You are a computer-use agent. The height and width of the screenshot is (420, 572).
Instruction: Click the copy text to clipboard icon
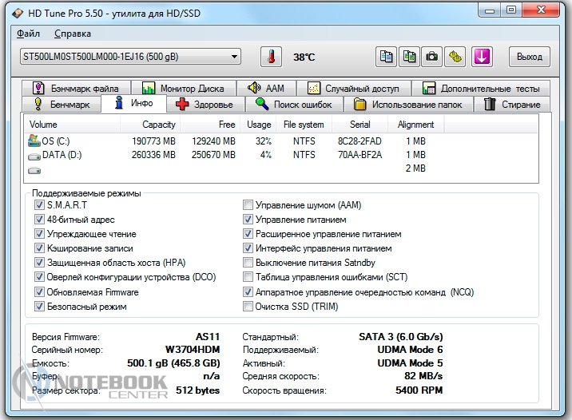coord(387,57)
